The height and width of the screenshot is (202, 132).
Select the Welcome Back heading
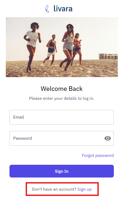(62, 89)
